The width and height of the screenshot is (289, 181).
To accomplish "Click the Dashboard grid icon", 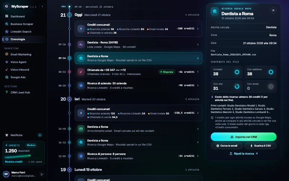I will tap(7, 16).
